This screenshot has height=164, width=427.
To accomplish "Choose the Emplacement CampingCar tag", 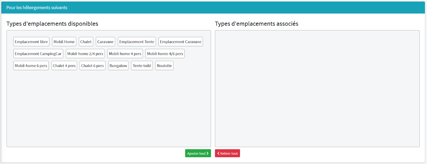I will (x=38, y=54).
